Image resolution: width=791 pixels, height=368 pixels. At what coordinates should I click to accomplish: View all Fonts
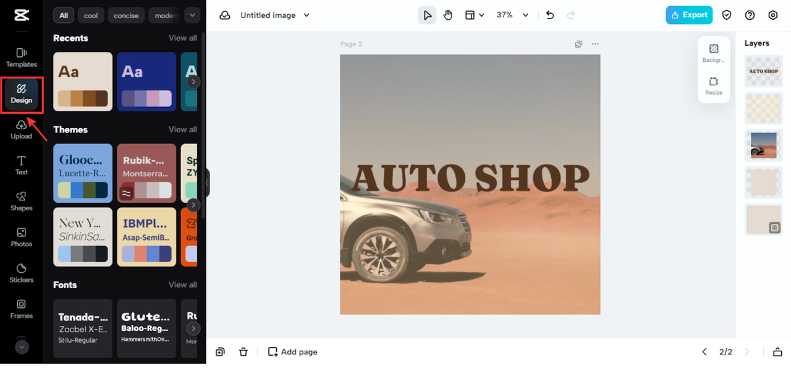[183, 285]
